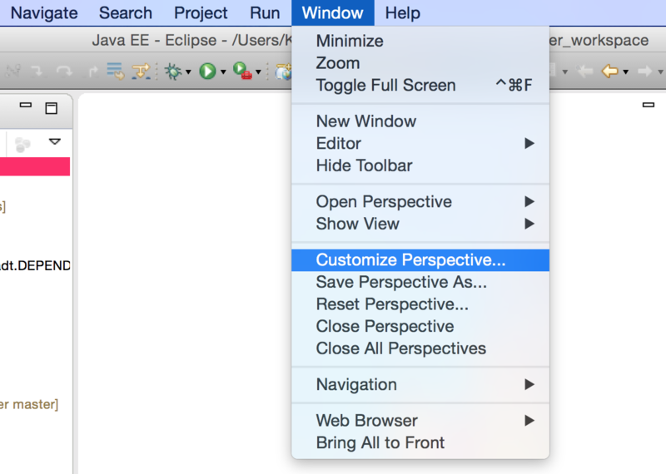Open dropdown arrow next to Run icon
This screenshot has height=474, width=666.
point(223,73)
